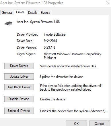Switch to the General tab
This screenshot has width=111, height=126.
pos(7,13)
